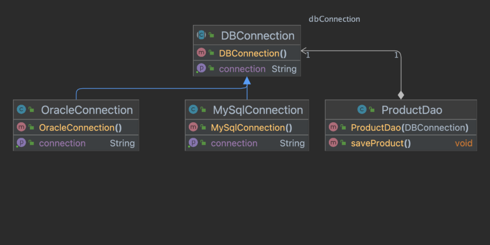Select the connection property in DBConnection

click(x=247, y=69)
